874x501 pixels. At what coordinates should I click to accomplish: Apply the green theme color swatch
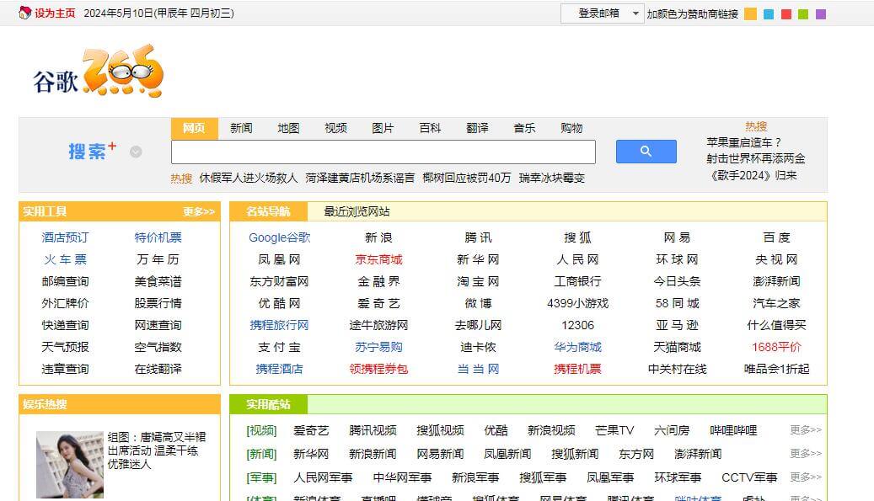click(x=803, y=14)
